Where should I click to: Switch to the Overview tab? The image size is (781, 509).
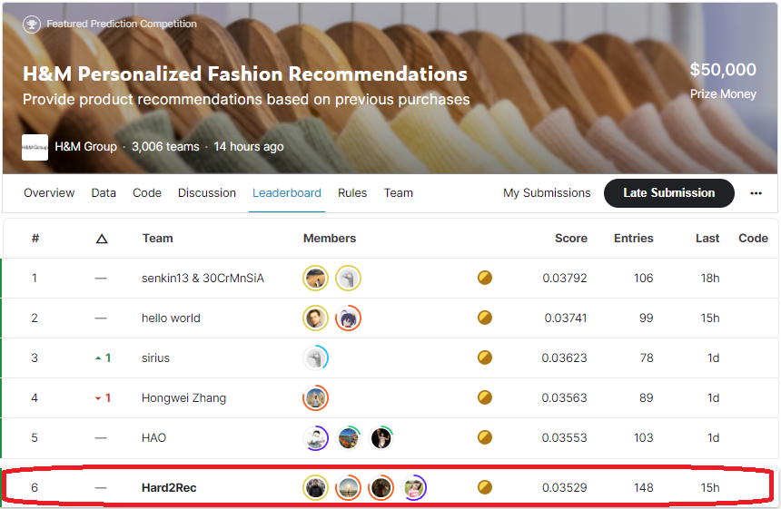click(x=49, y=193)
